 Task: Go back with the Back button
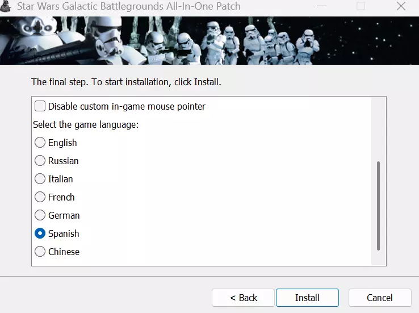click(243, 298)
